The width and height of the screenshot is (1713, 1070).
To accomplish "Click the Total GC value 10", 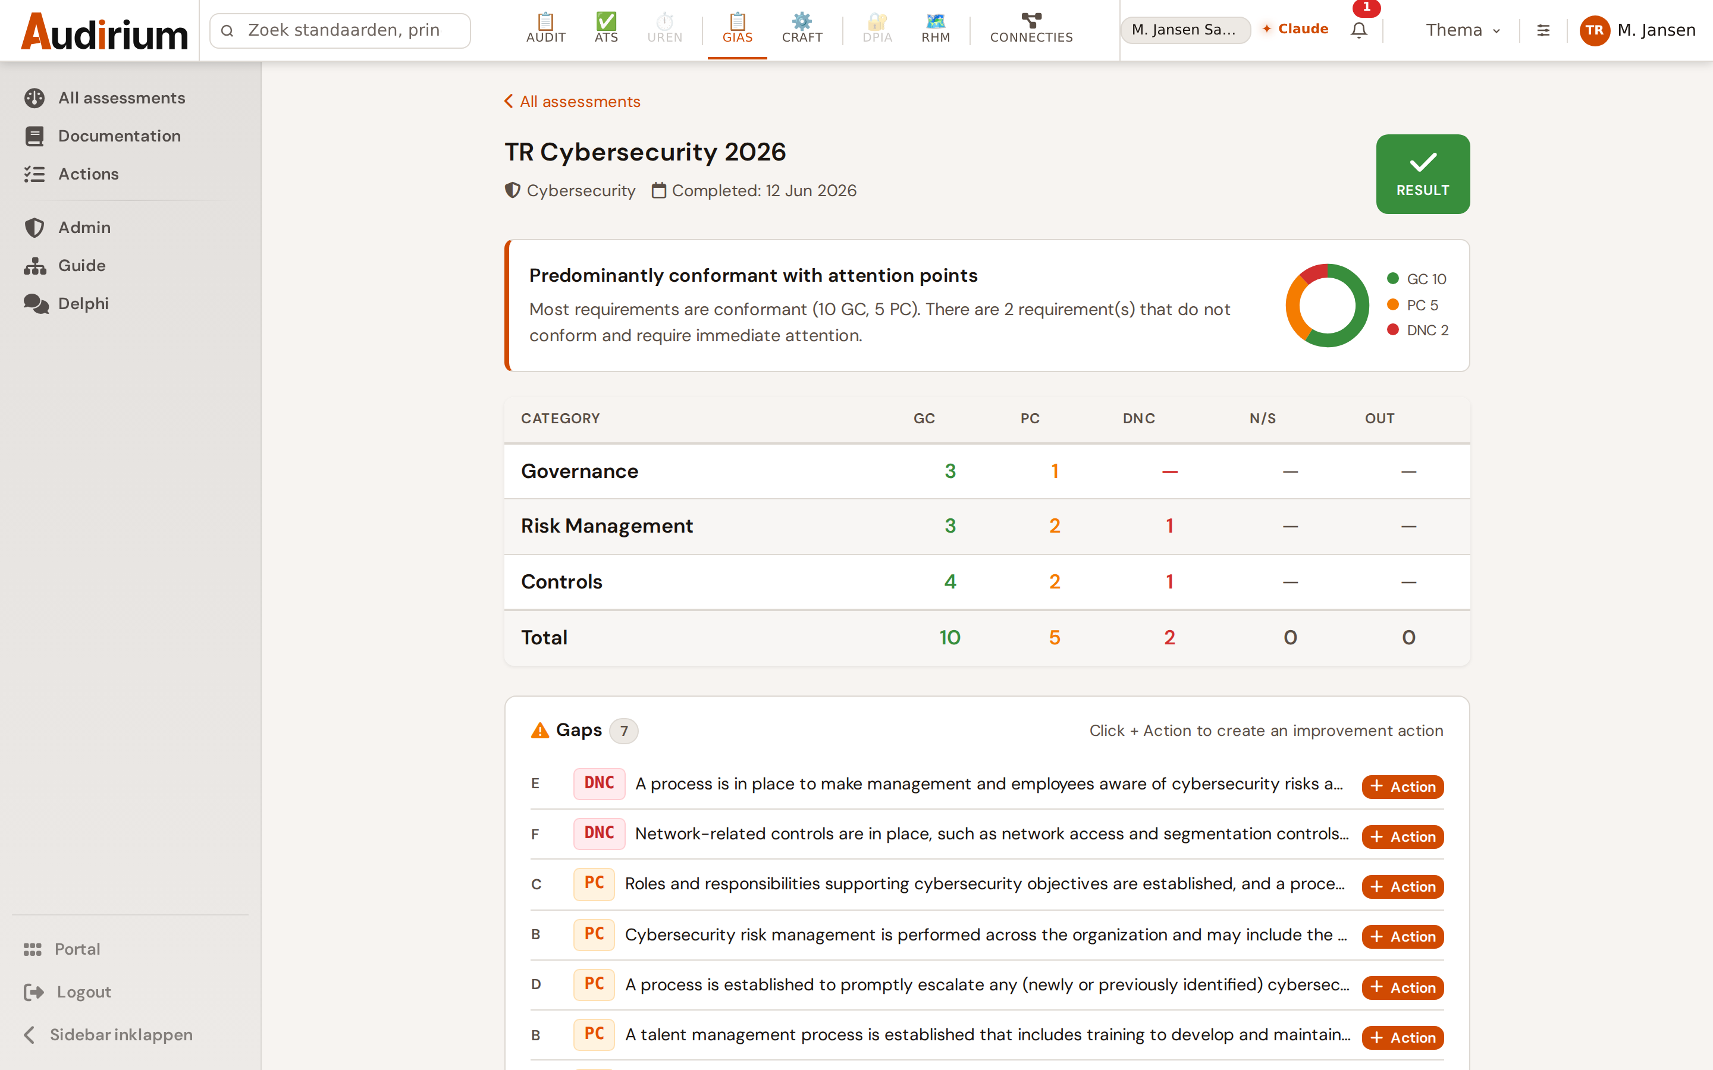I will [950, 638].
